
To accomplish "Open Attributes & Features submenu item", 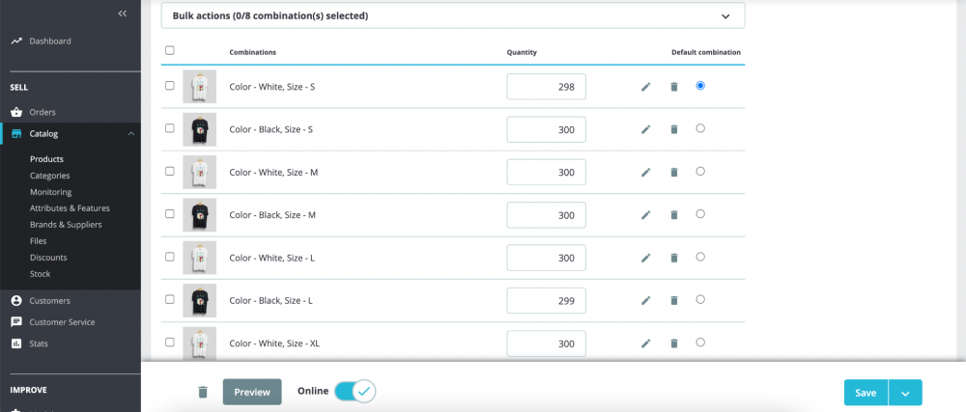I will click(70, 208).
